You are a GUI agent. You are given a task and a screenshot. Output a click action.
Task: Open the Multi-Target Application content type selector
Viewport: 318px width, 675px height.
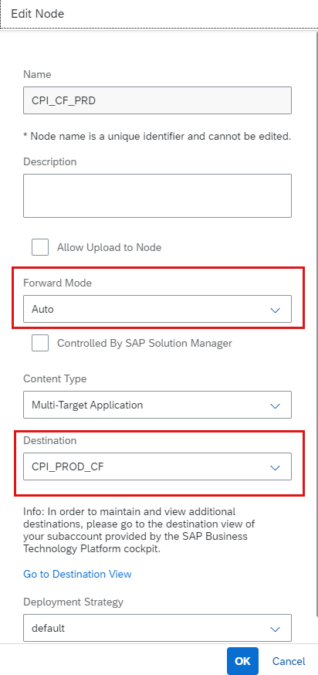click(157, 405)
